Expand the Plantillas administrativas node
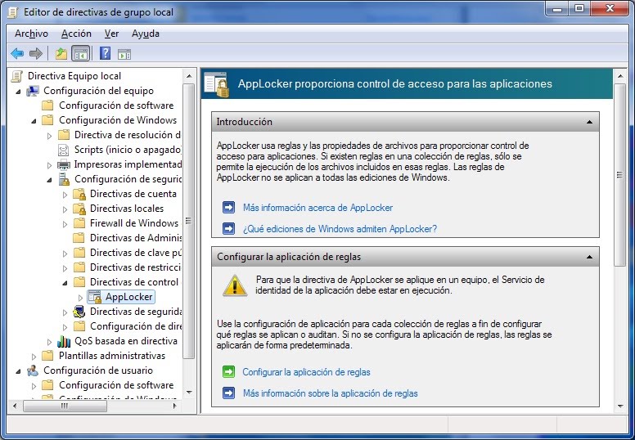 (34, 357)
